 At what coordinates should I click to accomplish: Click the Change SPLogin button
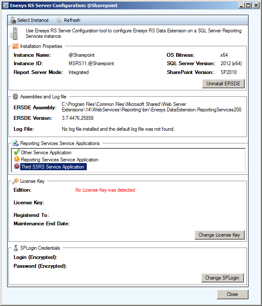coord(222,278)
